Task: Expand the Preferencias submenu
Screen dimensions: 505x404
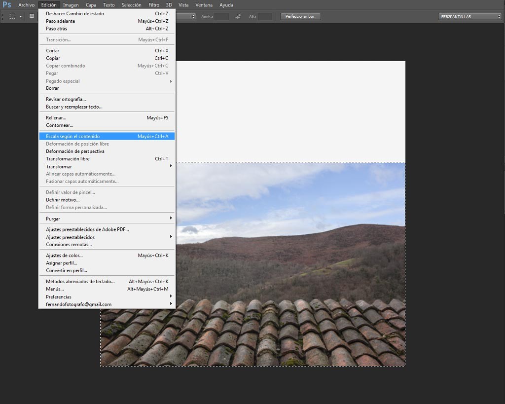Action: pyautogui.click(x=107, y=296)
